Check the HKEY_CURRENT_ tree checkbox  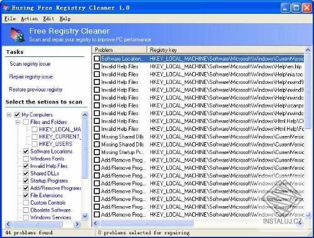35,137
